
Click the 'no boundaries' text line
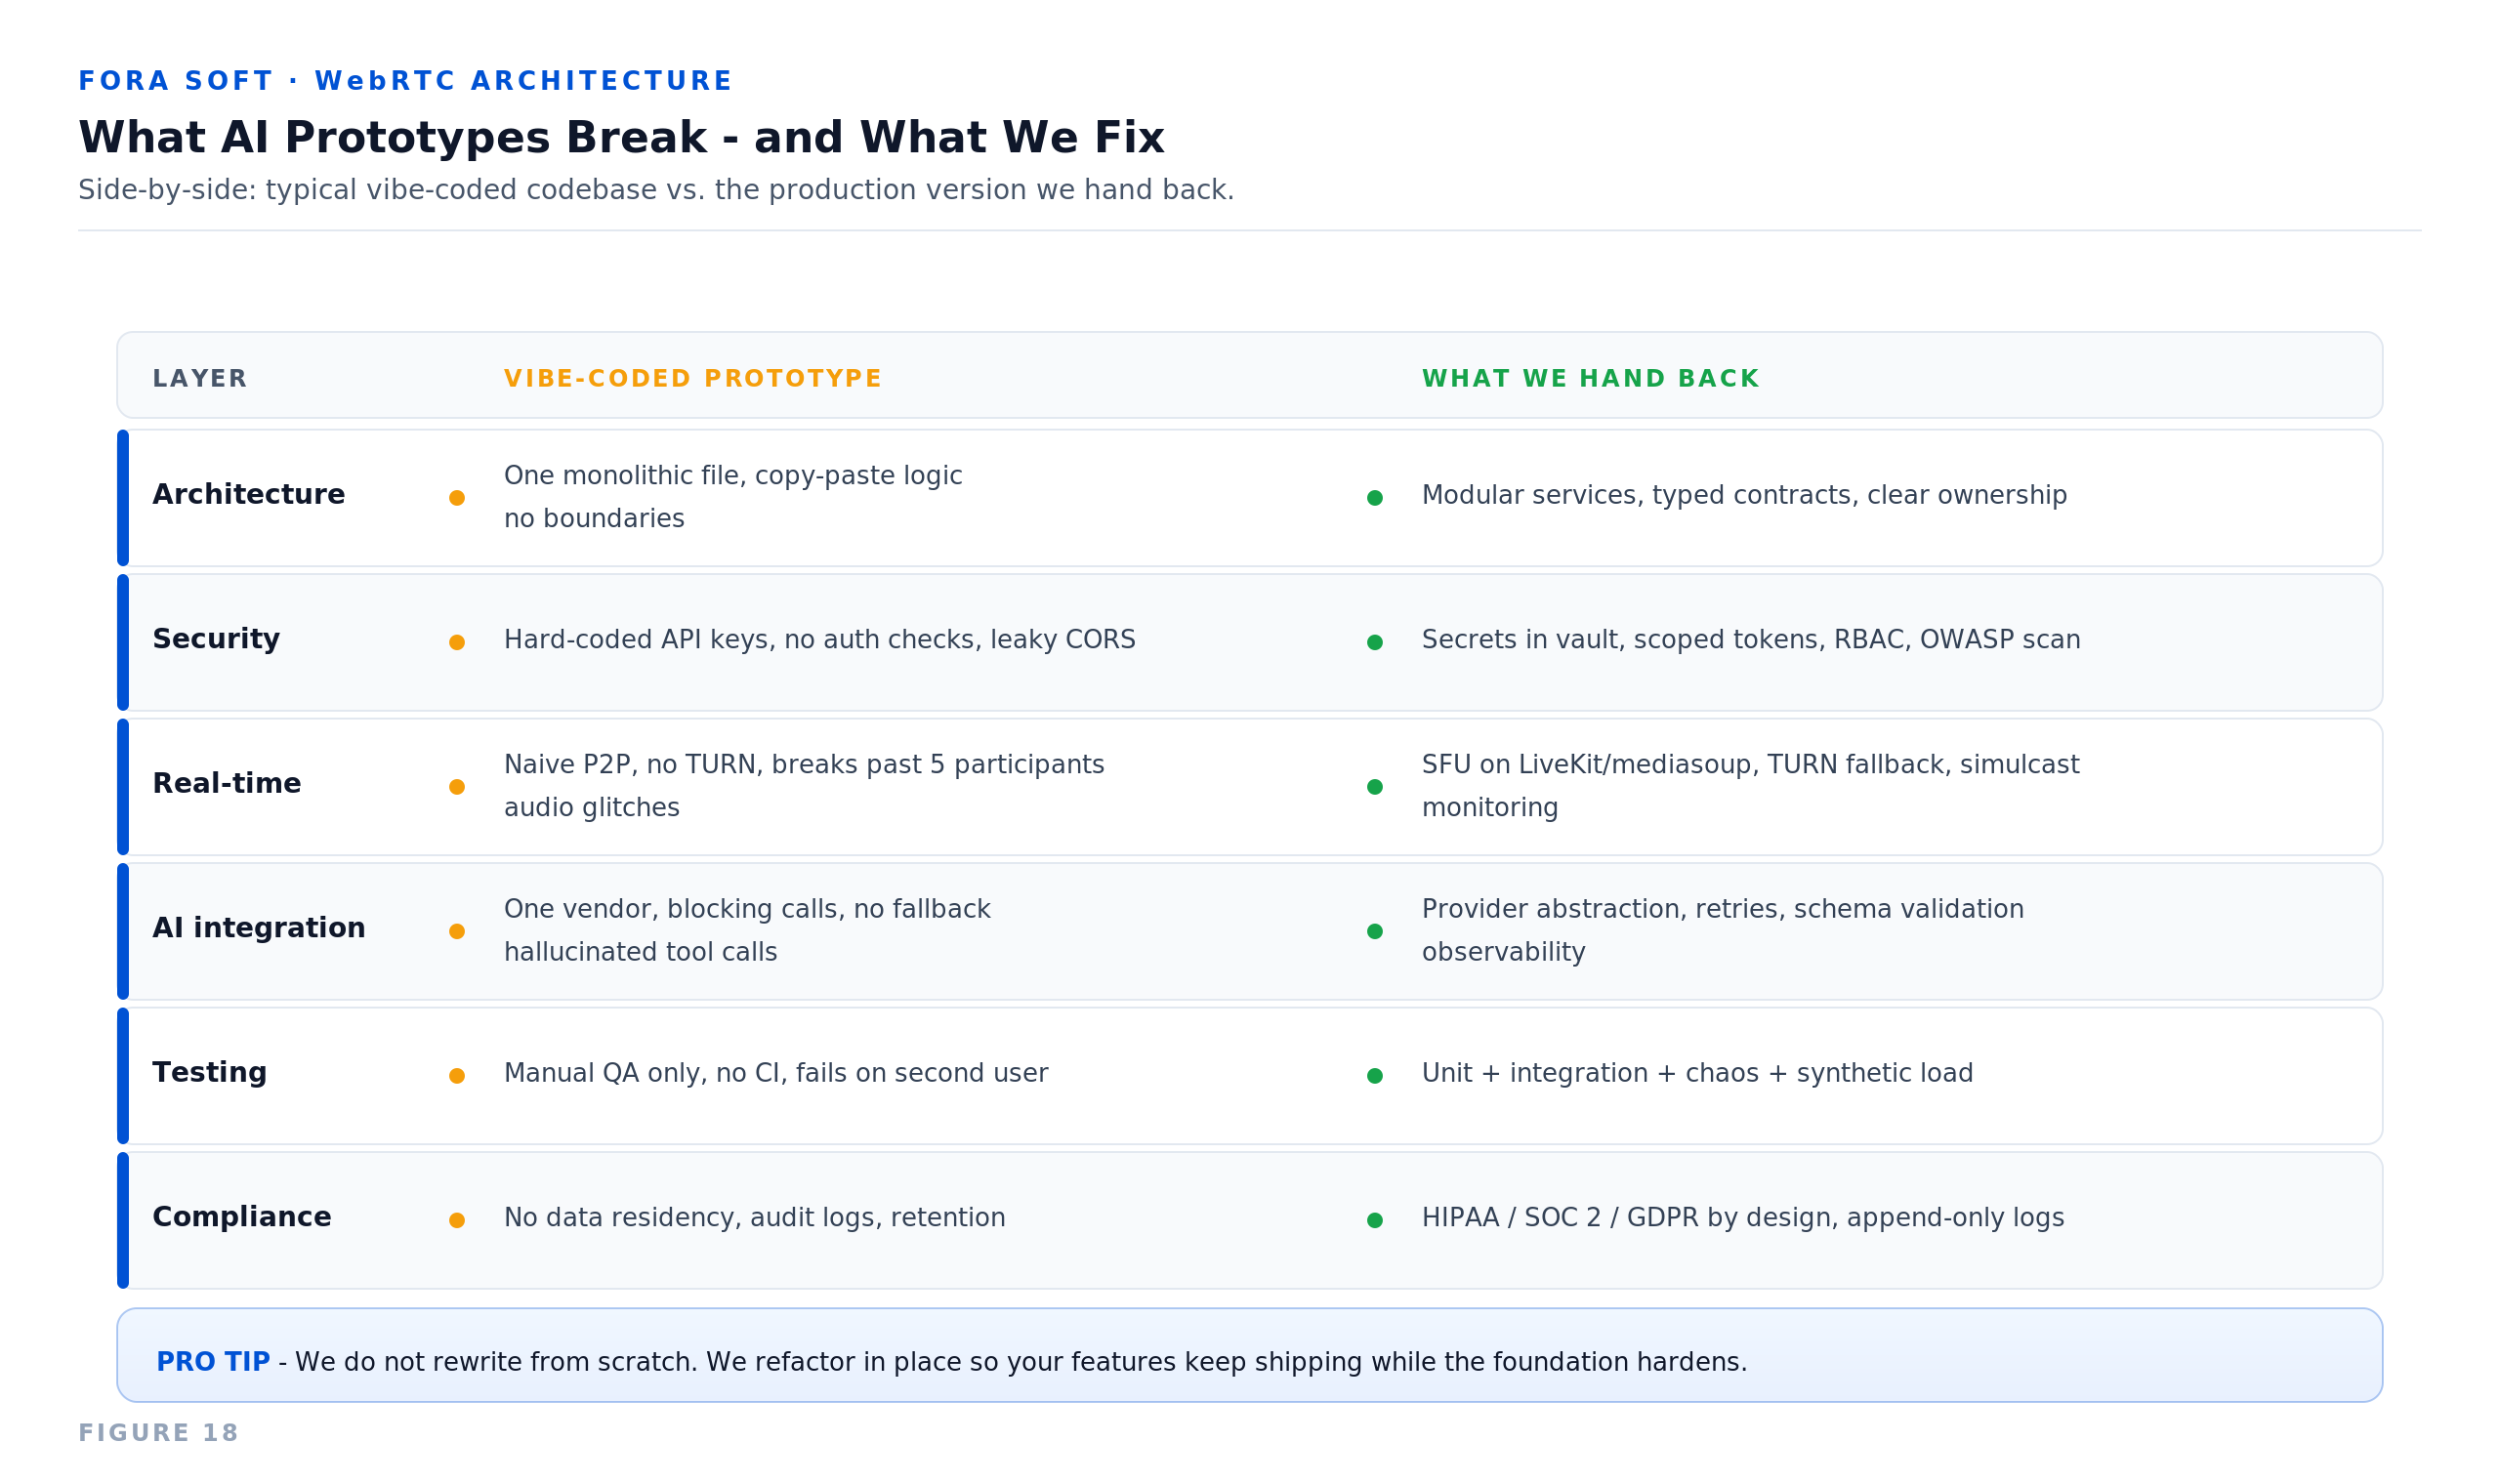pos(594,519)
